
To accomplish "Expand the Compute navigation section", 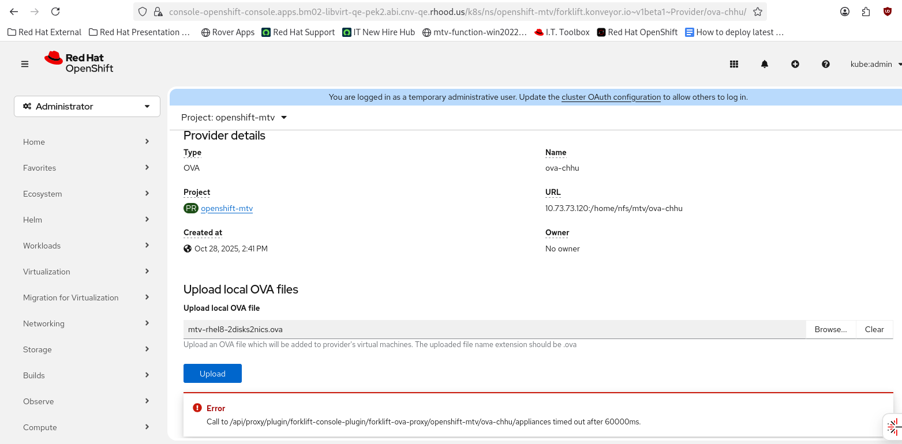I will pyautogui.click(x=87, y=427).
